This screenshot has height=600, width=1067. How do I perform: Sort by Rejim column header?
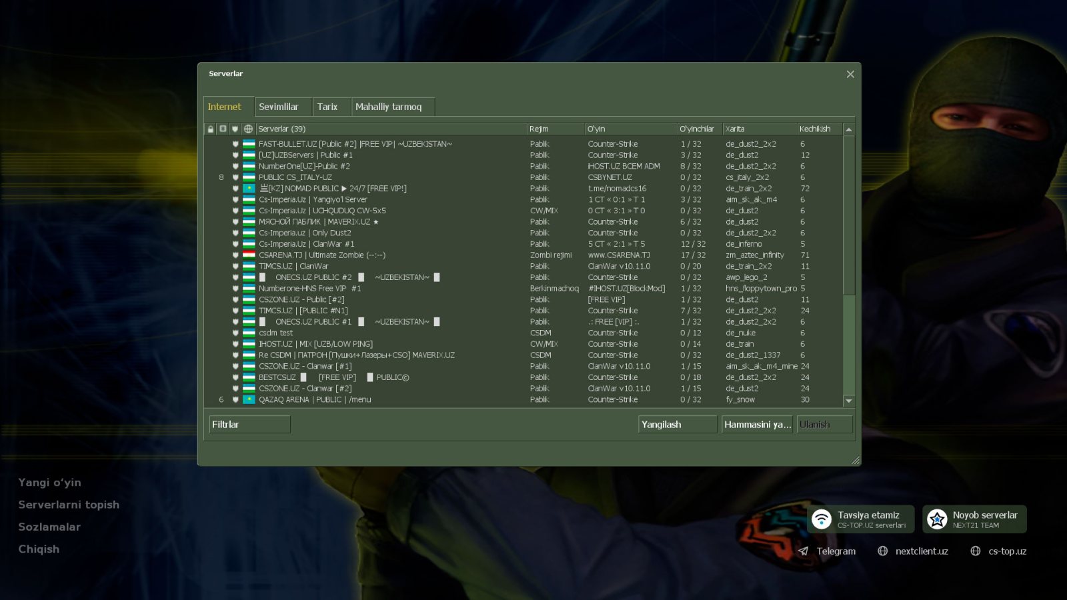coord(556,129)
